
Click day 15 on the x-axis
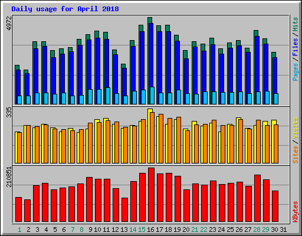(142, 230)
